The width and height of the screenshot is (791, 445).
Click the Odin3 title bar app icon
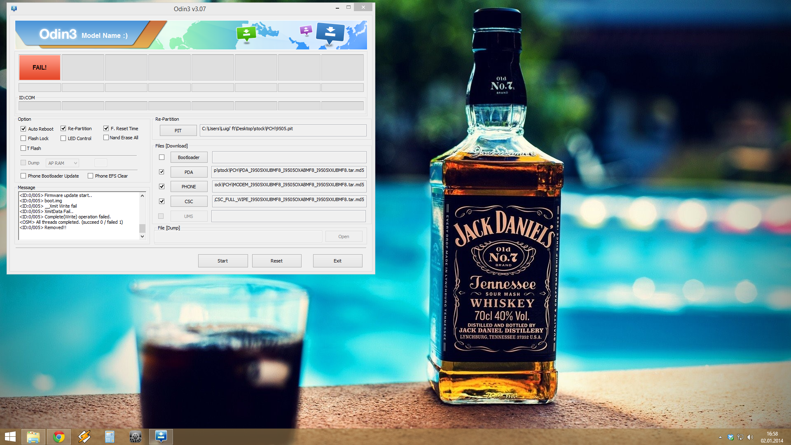tap(14, 9)
